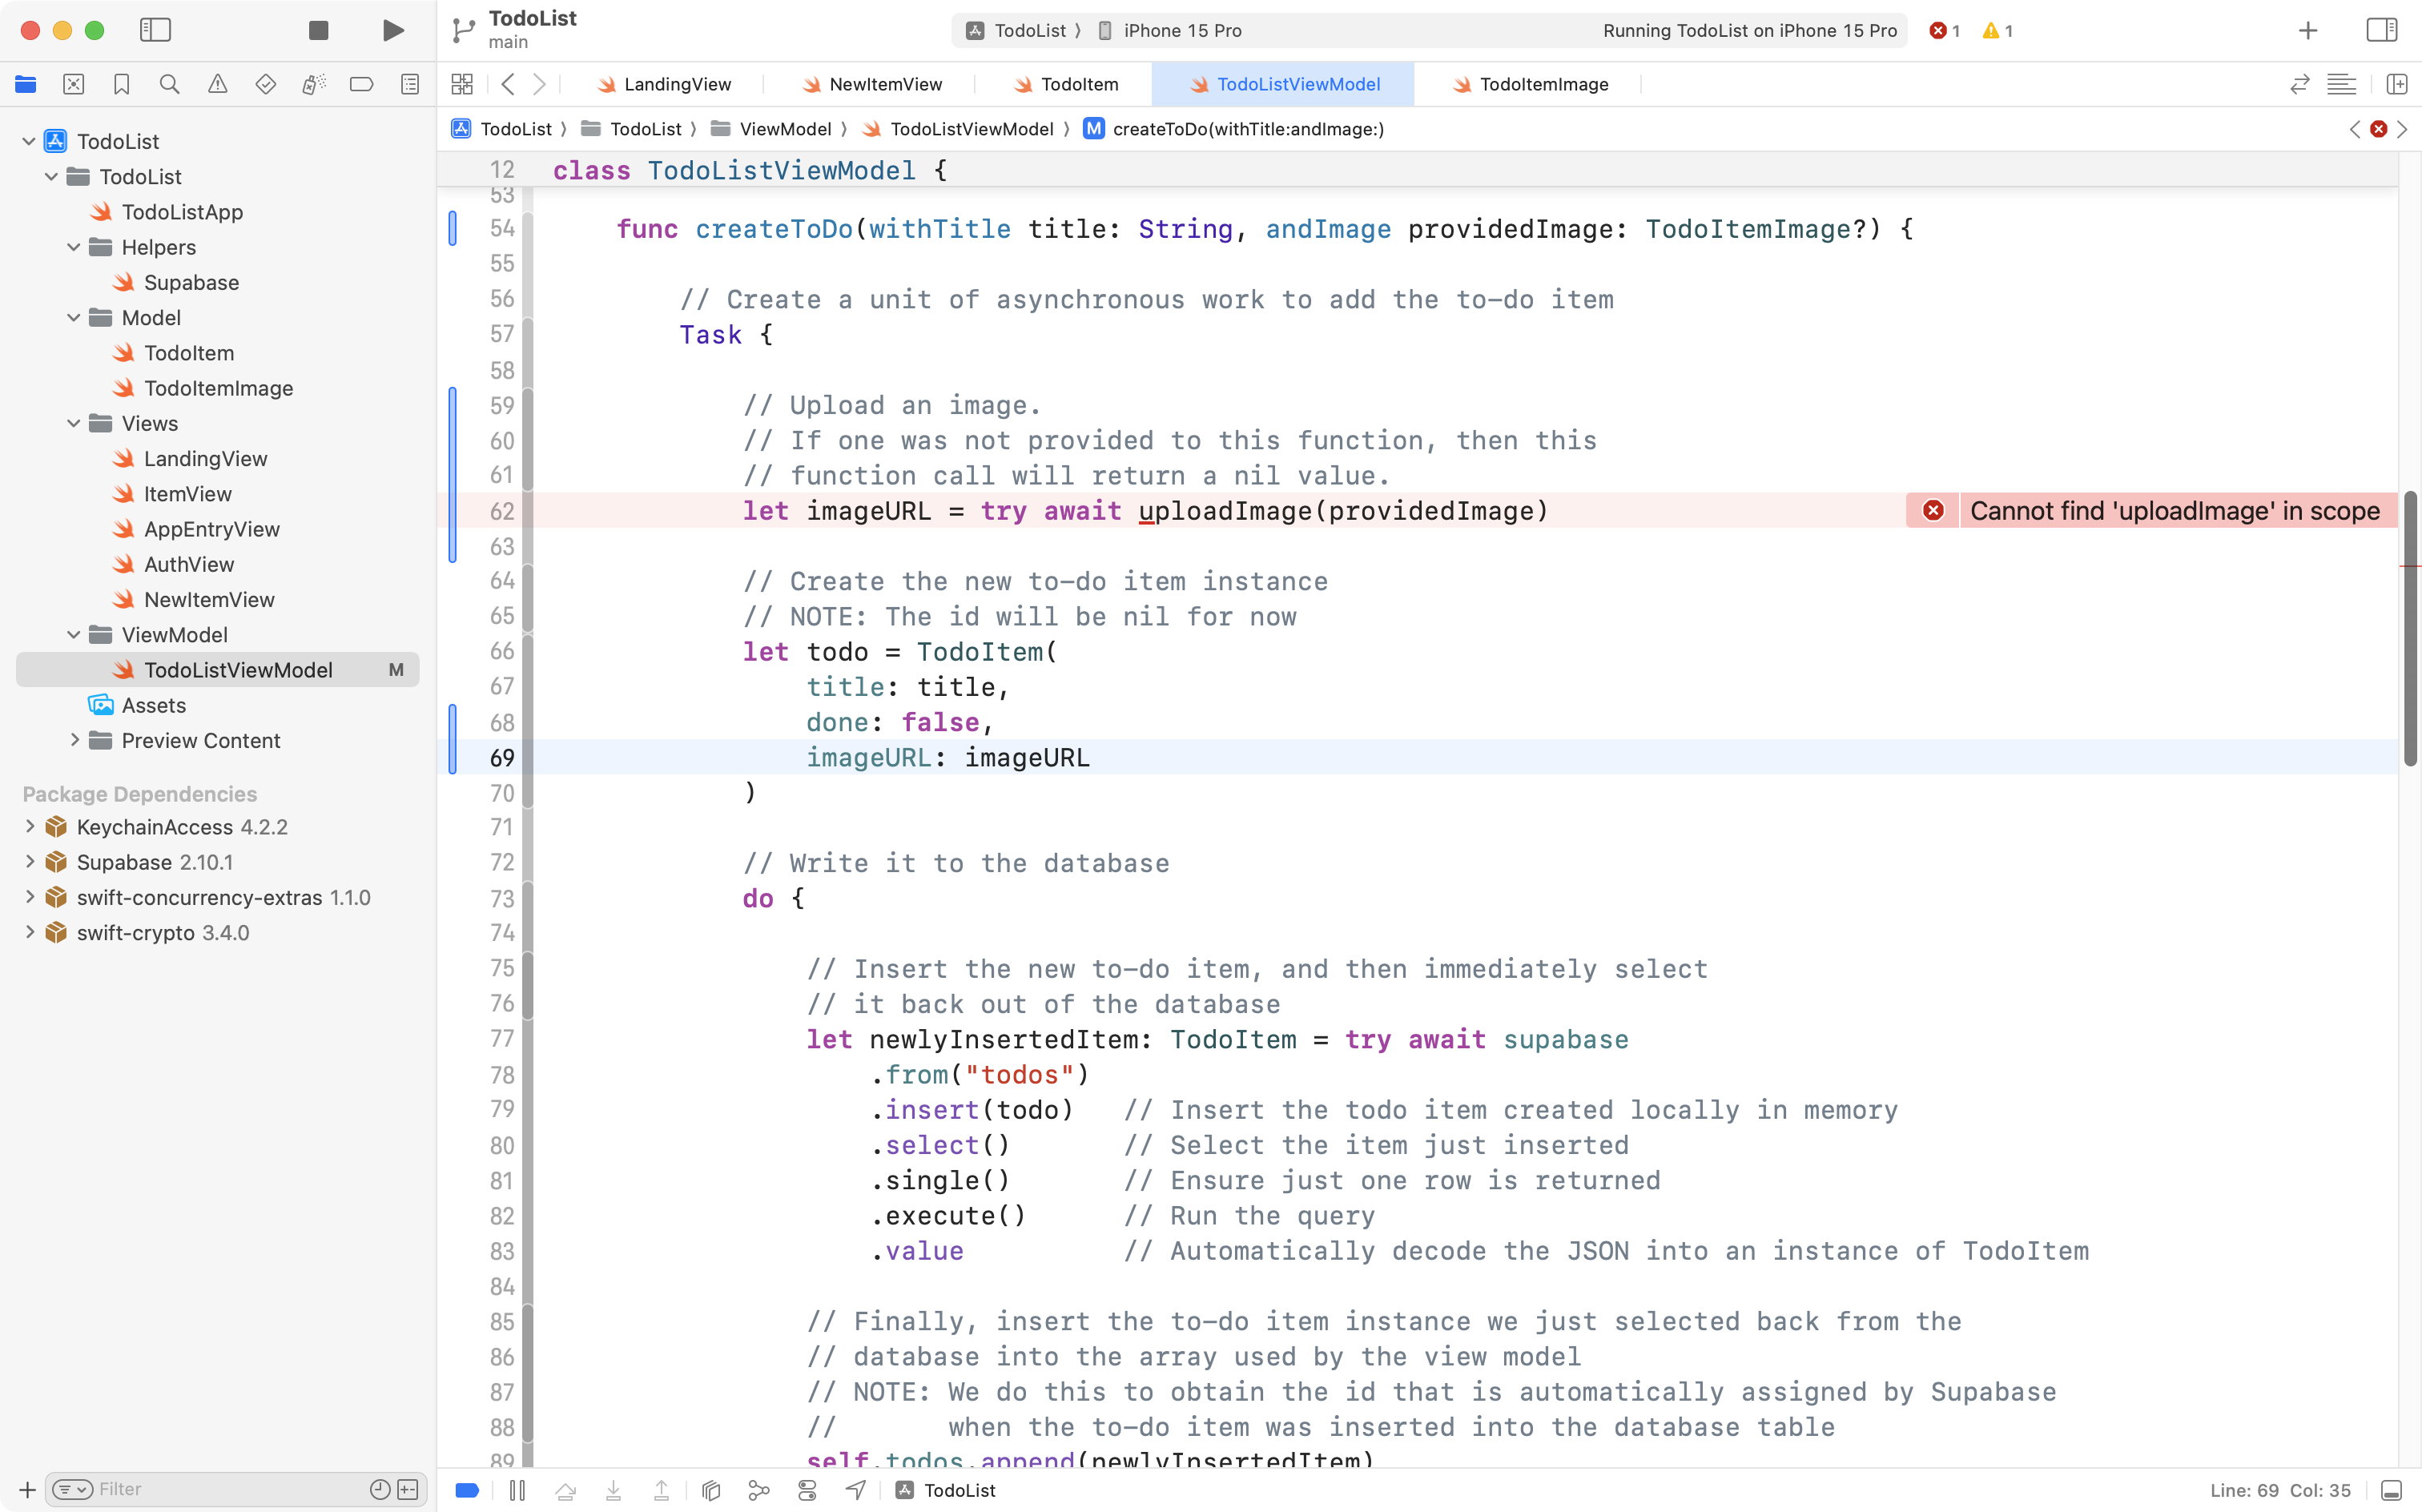Switch to the TodoItemImage tab
This screenshot has width=2422, height=1512.
[x=1543, y=84]
